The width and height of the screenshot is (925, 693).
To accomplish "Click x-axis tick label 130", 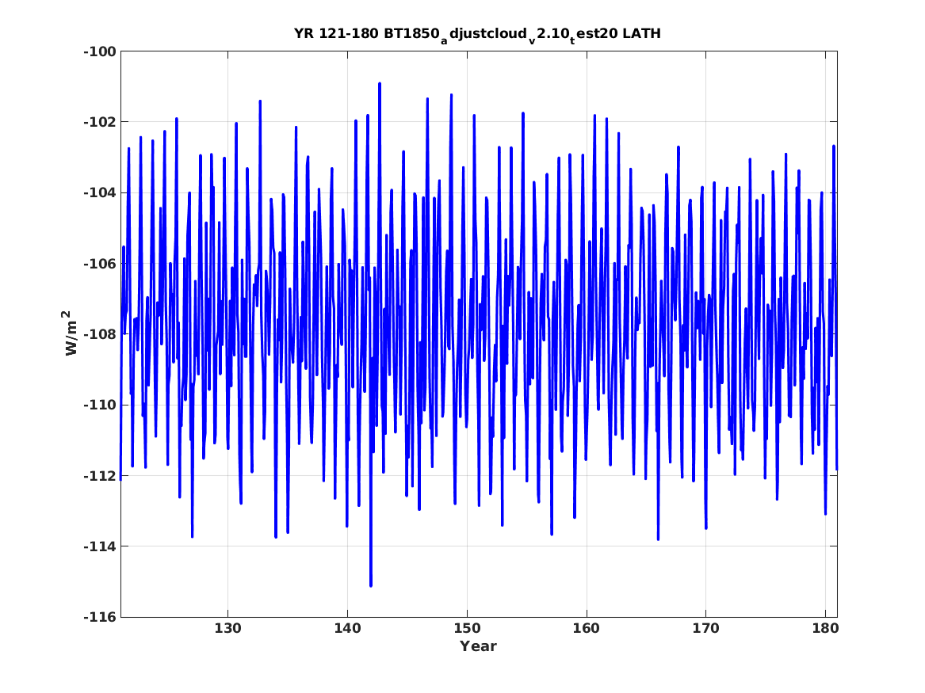I will point(227,629).
